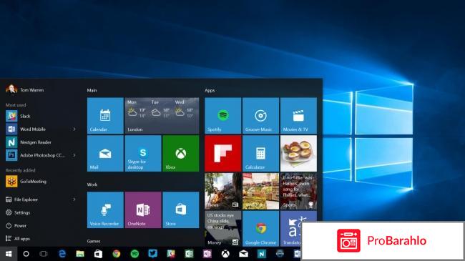
Task: Launch the Skype for desktop tile
Action: point(143,153)
